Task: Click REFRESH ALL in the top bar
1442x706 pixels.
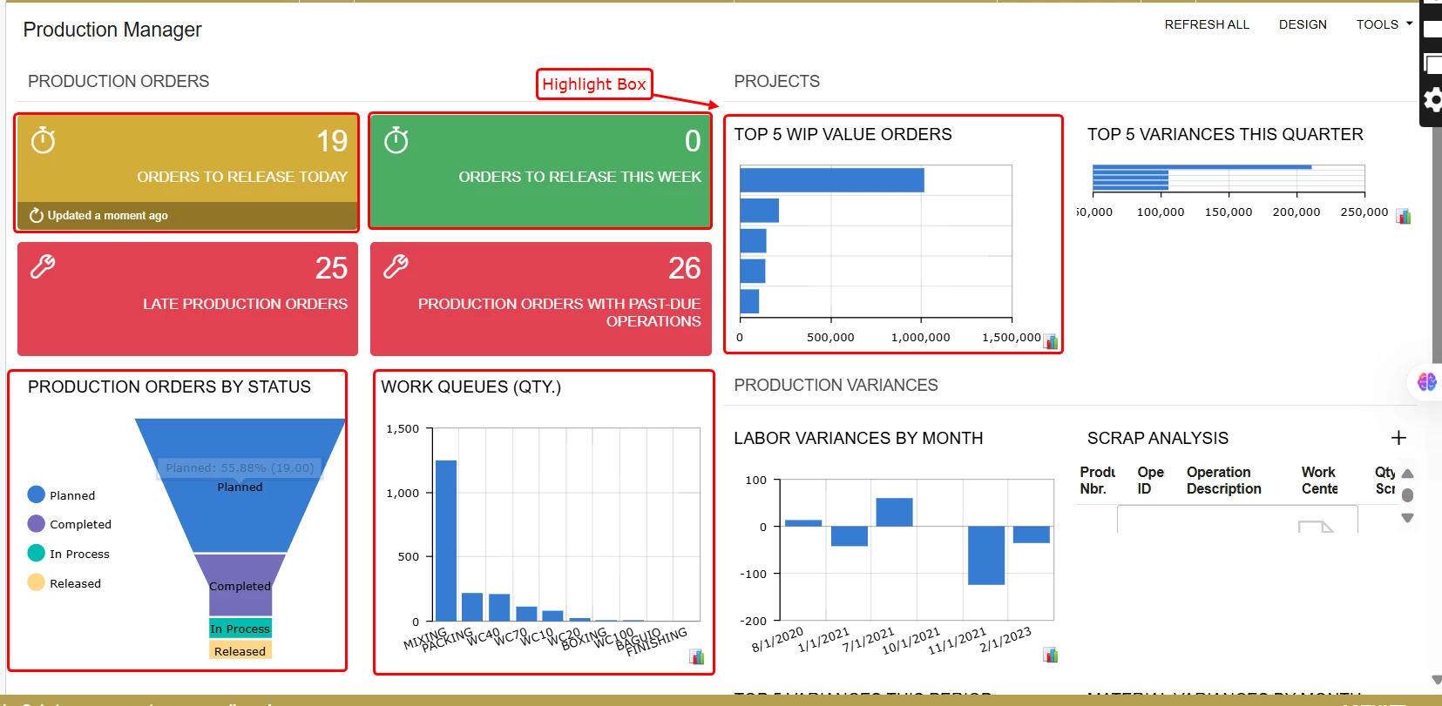Action: coord(1207,24)
